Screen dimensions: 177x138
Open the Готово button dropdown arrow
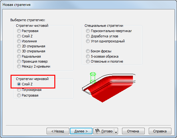pyautogui.click(x=116, y=131)
